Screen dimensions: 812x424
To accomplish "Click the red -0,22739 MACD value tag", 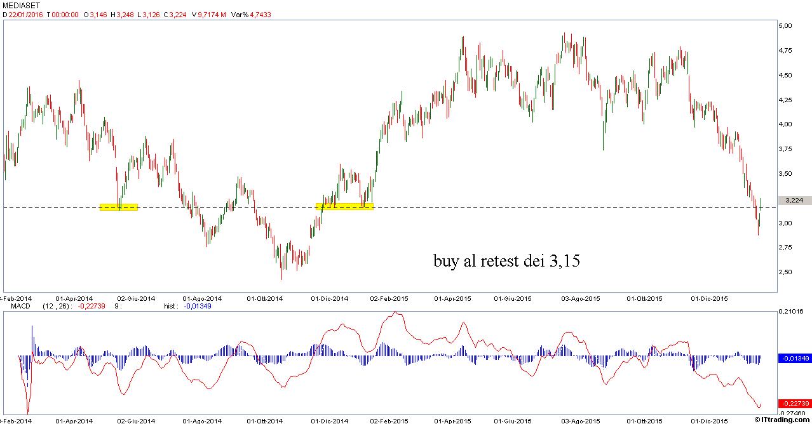I will click(x=794, y=403).
